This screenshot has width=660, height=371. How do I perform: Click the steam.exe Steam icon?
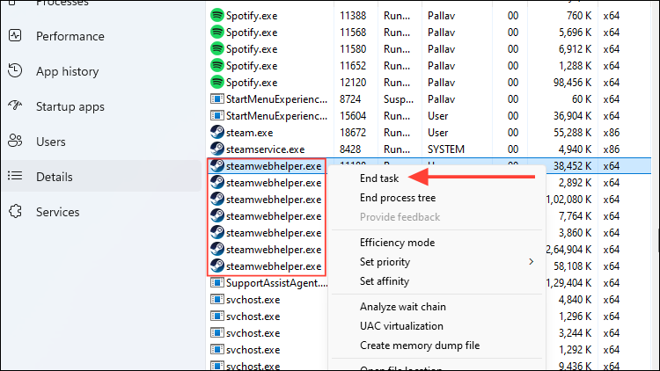point(216,132)
